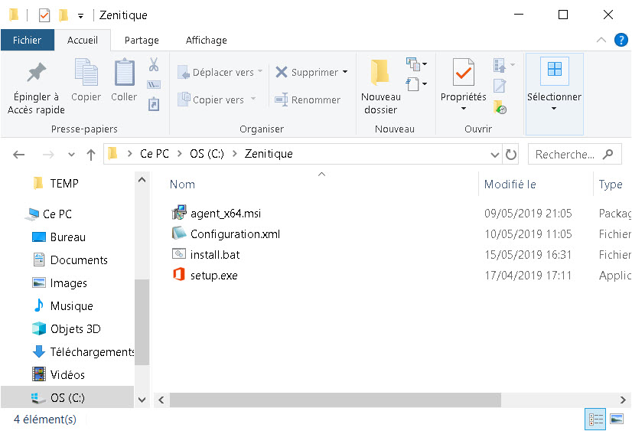
Task: Click the Couper scissors icon
Action: pyautogui.click(x=154, y=65)
